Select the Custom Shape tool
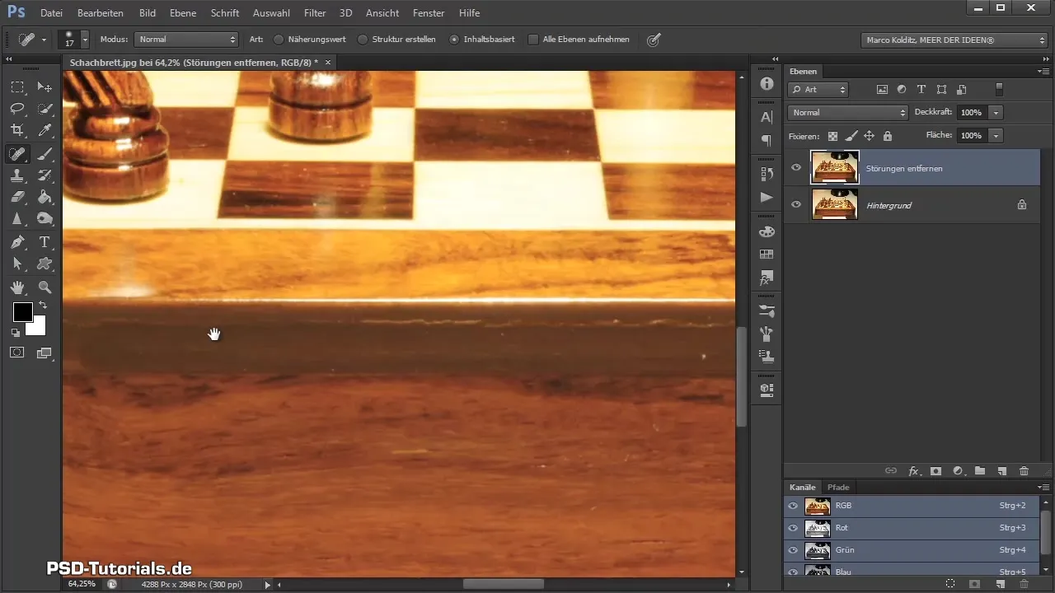This screenshot has width=1055, height=593. coord(45,264)
